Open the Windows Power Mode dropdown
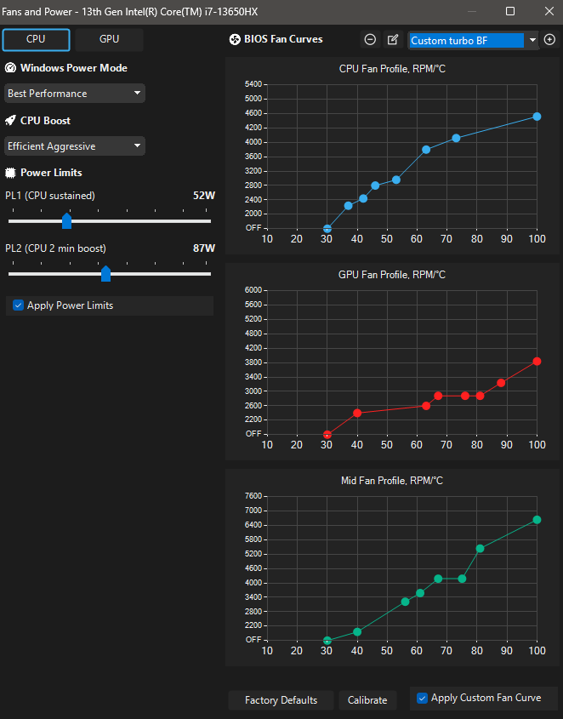The height and width of the screenshot is (719, 563). point(75,94)
